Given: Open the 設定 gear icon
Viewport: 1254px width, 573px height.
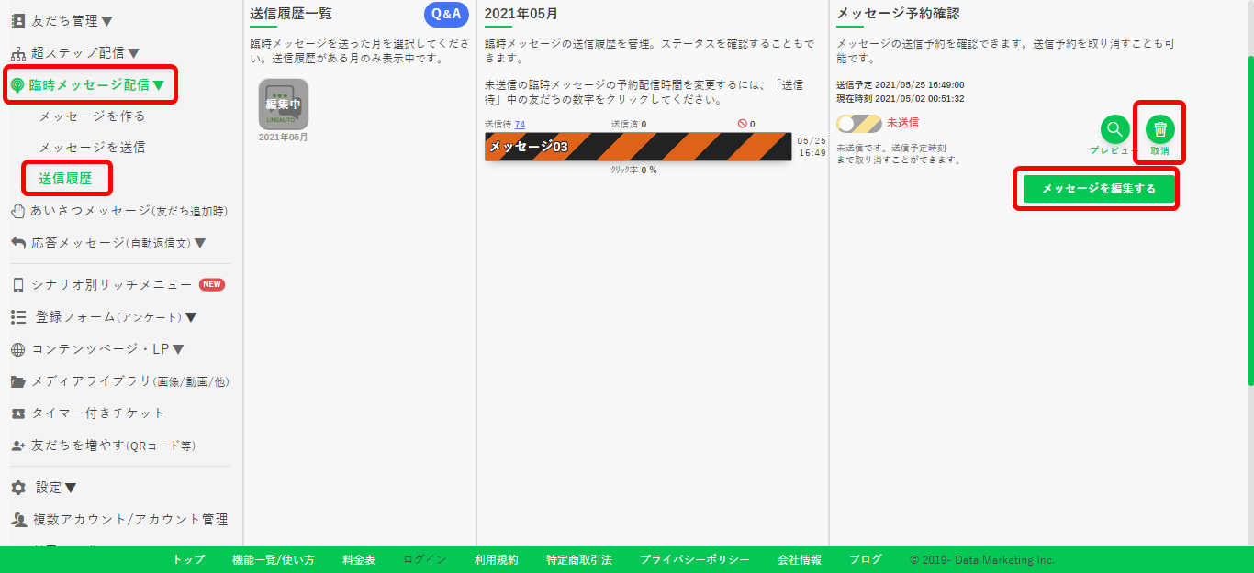Looking at the screenshot, I should (17, 487).
